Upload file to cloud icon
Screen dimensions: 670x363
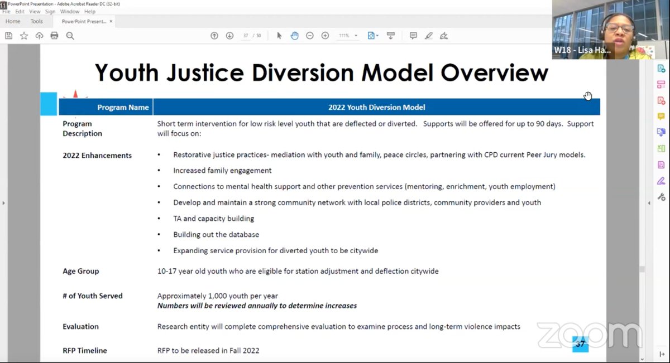pos(39,36)
